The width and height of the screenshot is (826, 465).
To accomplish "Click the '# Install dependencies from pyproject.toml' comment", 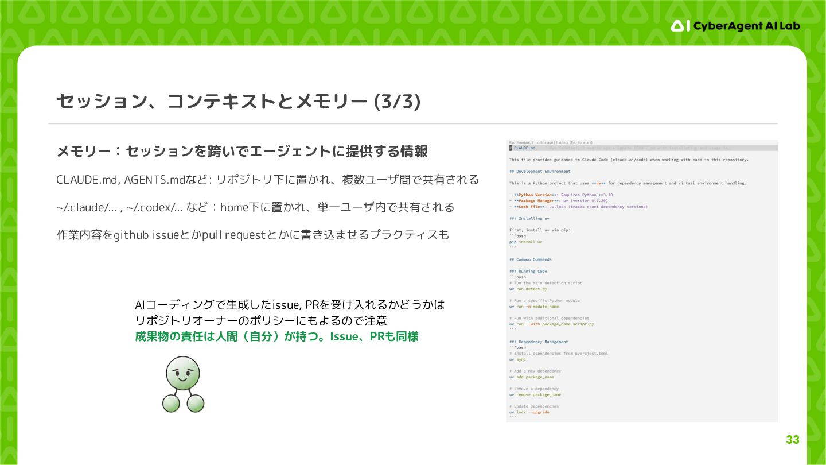I will [x=558, y=354].
